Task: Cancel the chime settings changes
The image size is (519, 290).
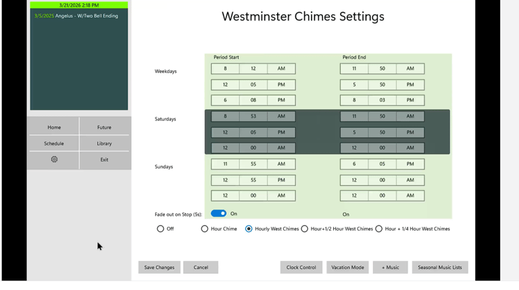Action: [x=201, y=267]
